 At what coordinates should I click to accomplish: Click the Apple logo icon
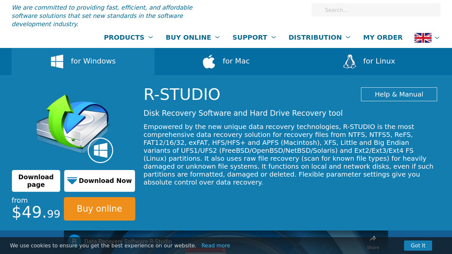tap(209, 61)
